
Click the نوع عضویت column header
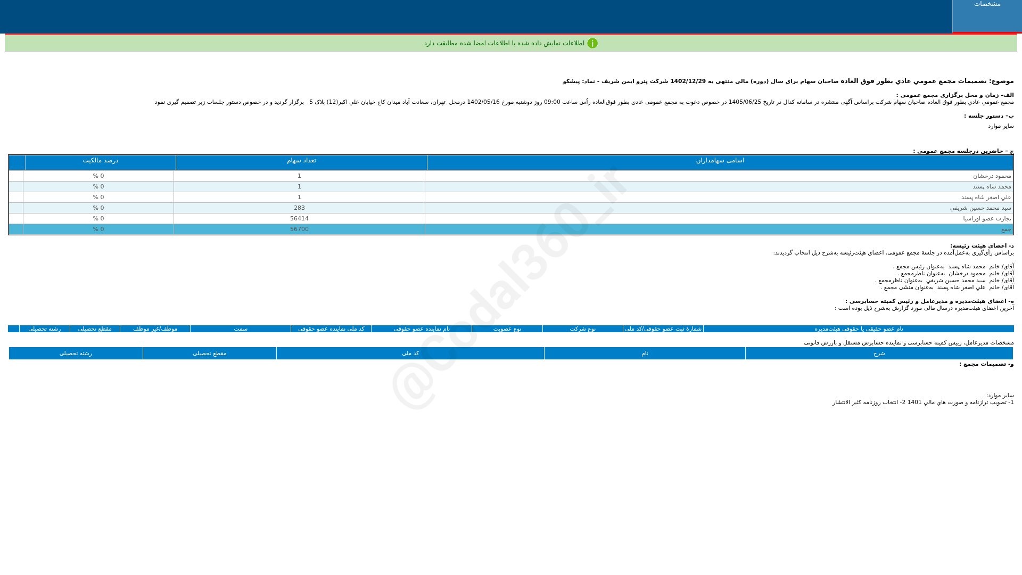click(507, 329)
